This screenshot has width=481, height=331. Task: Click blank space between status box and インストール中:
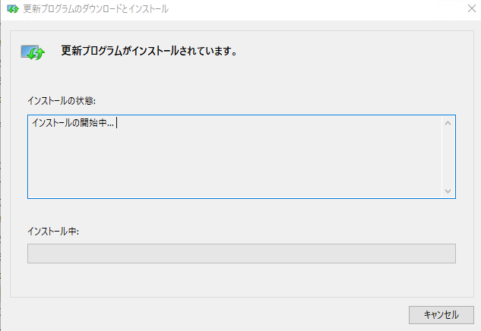(242, 212)
